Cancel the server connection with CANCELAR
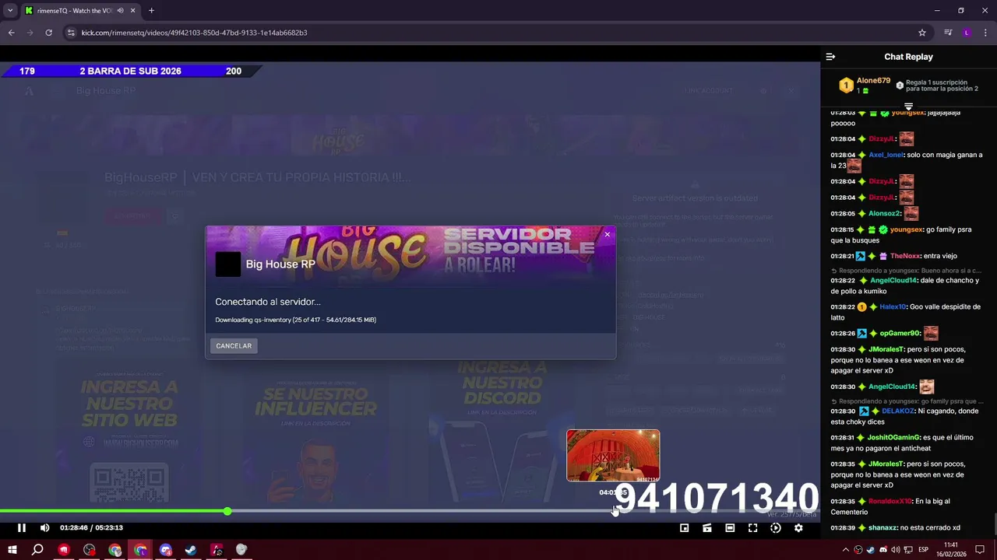This screenshot has height=560, width=997. click(x=234, y=345)
